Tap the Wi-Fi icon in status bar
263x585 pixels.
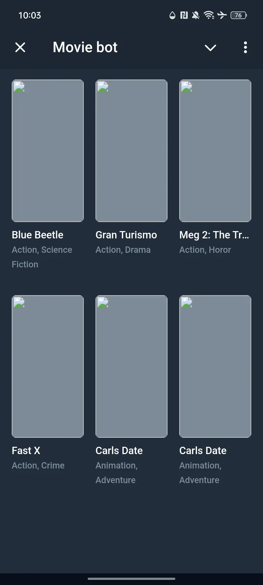click(x=209, y=15)
